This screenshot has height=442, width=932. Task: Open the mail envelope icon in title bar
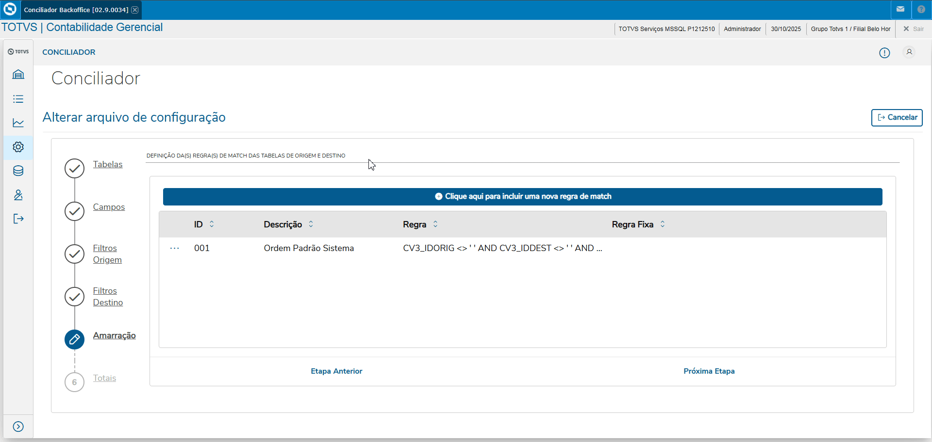point(900,9)
